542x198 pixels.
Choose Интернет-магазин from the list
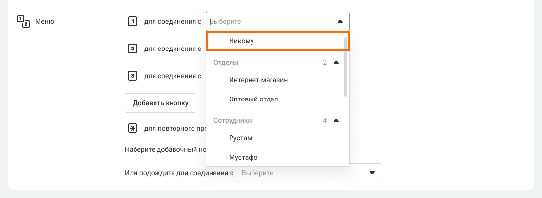258,80
